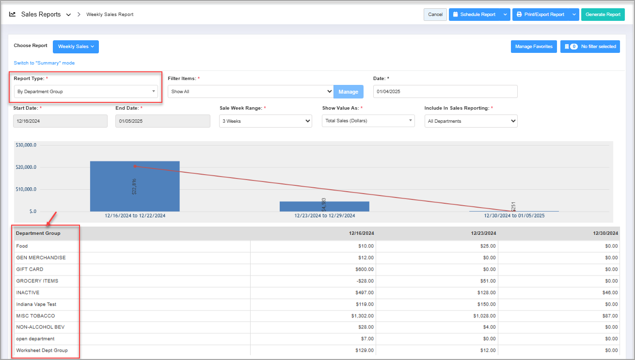
Task: Click the Cancel button
Action: click(x=435, y=15)
